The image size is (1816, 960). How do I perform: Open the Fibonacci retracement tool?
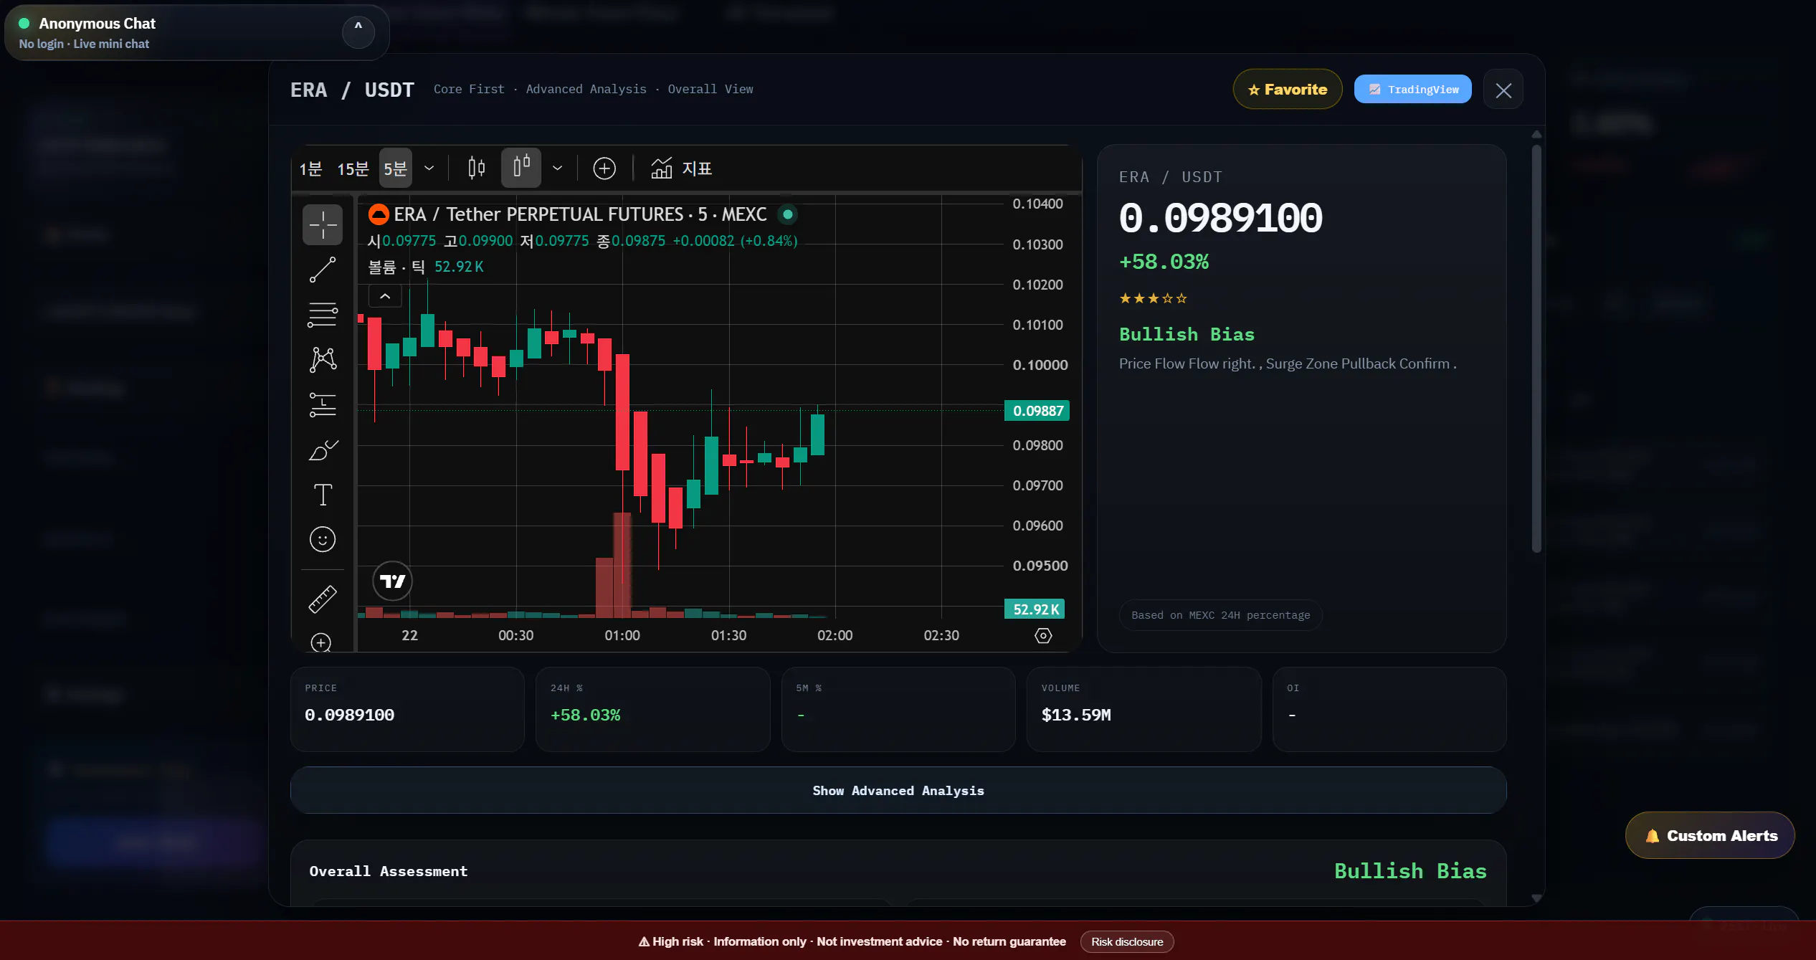(x=323, y=314)
